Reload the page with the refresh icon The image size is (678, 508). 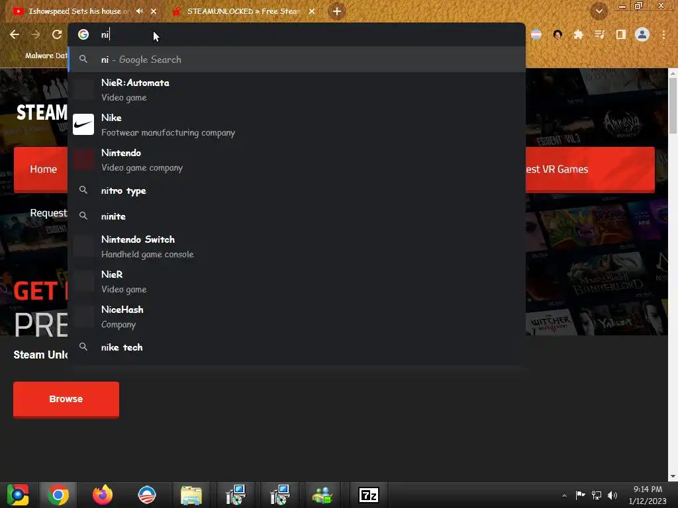pos(57,34)
